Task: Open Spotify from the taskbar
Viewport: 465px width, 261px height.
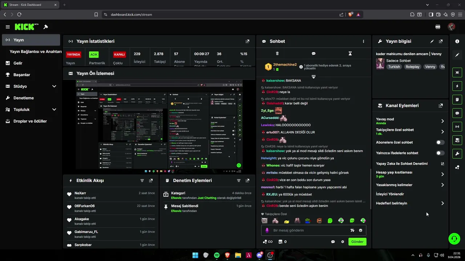Action: pyautogui.click(x=217, y=255)
